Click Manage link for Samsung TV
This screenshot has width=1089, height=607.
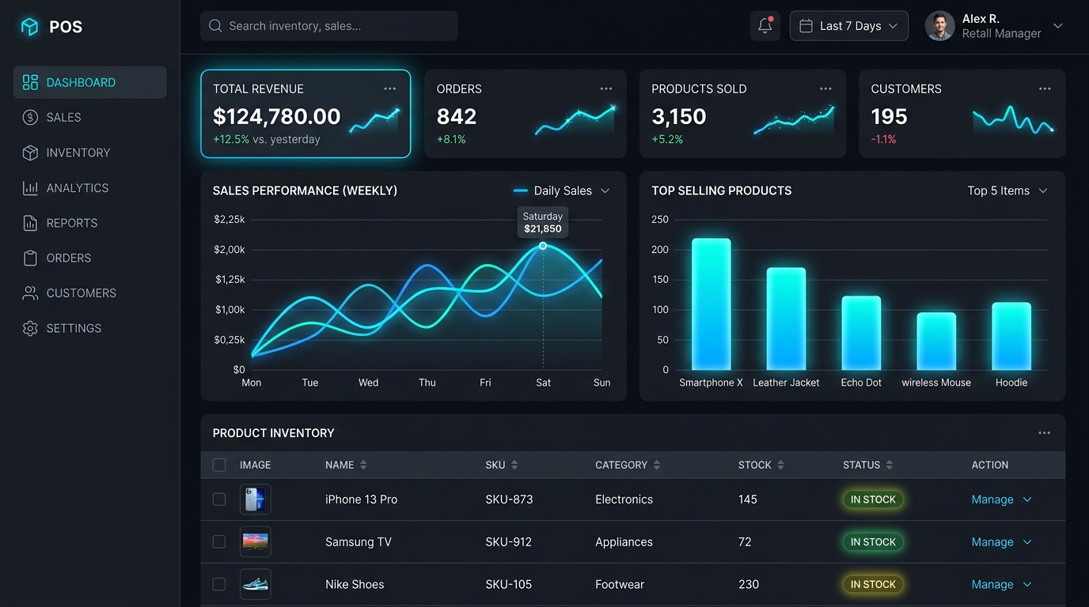[992, 542]
